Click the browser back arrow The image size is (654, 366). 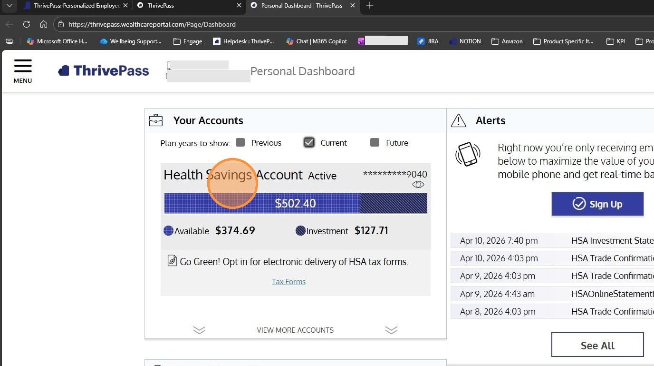(x=10, y=24)
